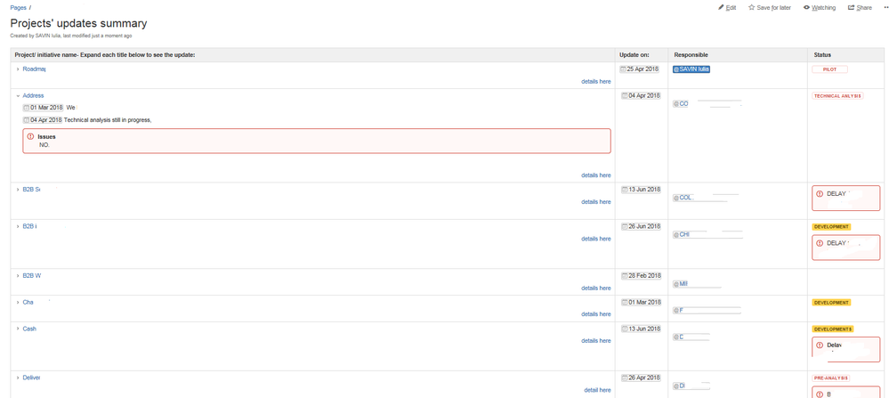Image resolution: width=889 pixels, height=398 pixels.
Task: Click warning icon in Issues panel
Action: click(x=30, y=136)
